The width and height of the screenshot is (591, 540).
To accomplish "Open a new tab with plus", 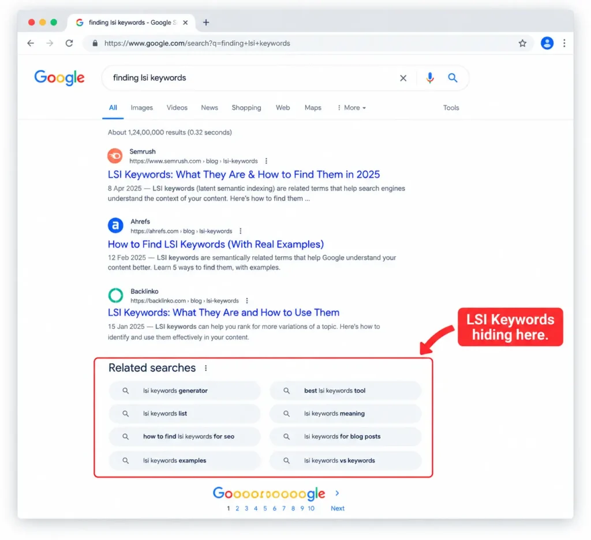I will [206, 22].
